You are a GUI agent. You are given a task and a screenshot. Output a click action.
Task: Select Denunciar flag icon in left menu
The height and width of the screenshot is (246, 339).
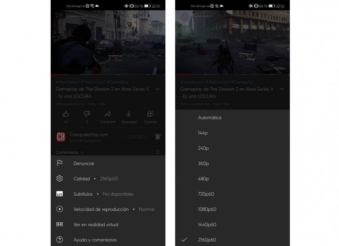(x=59, y=163)
